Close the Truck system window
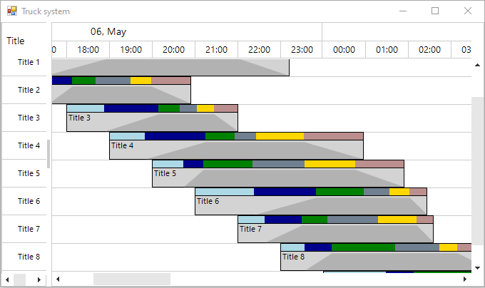 [468, 11]
